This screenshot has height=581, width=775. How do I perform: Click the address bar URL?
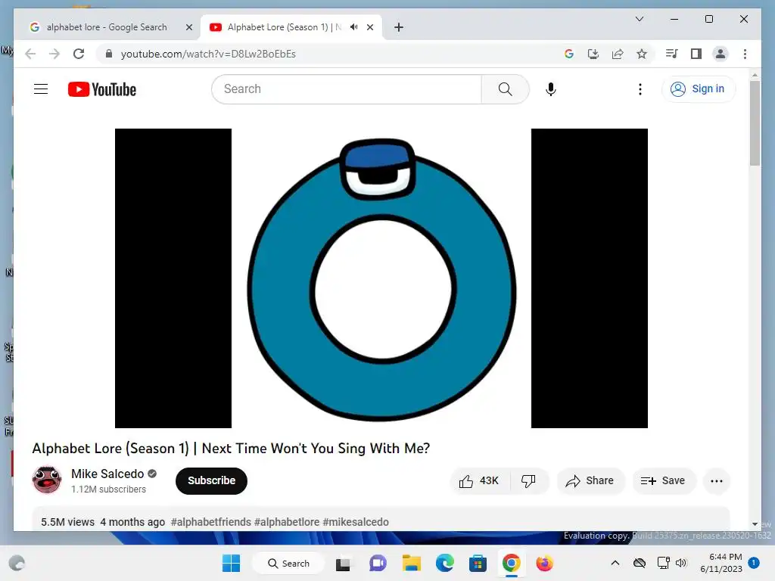point(208,54)
